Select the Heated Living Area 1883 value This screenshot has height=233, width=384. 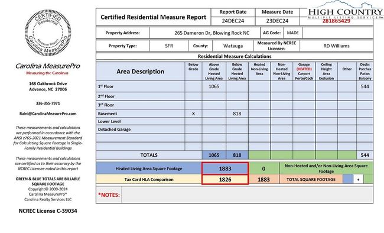(225, 169)
